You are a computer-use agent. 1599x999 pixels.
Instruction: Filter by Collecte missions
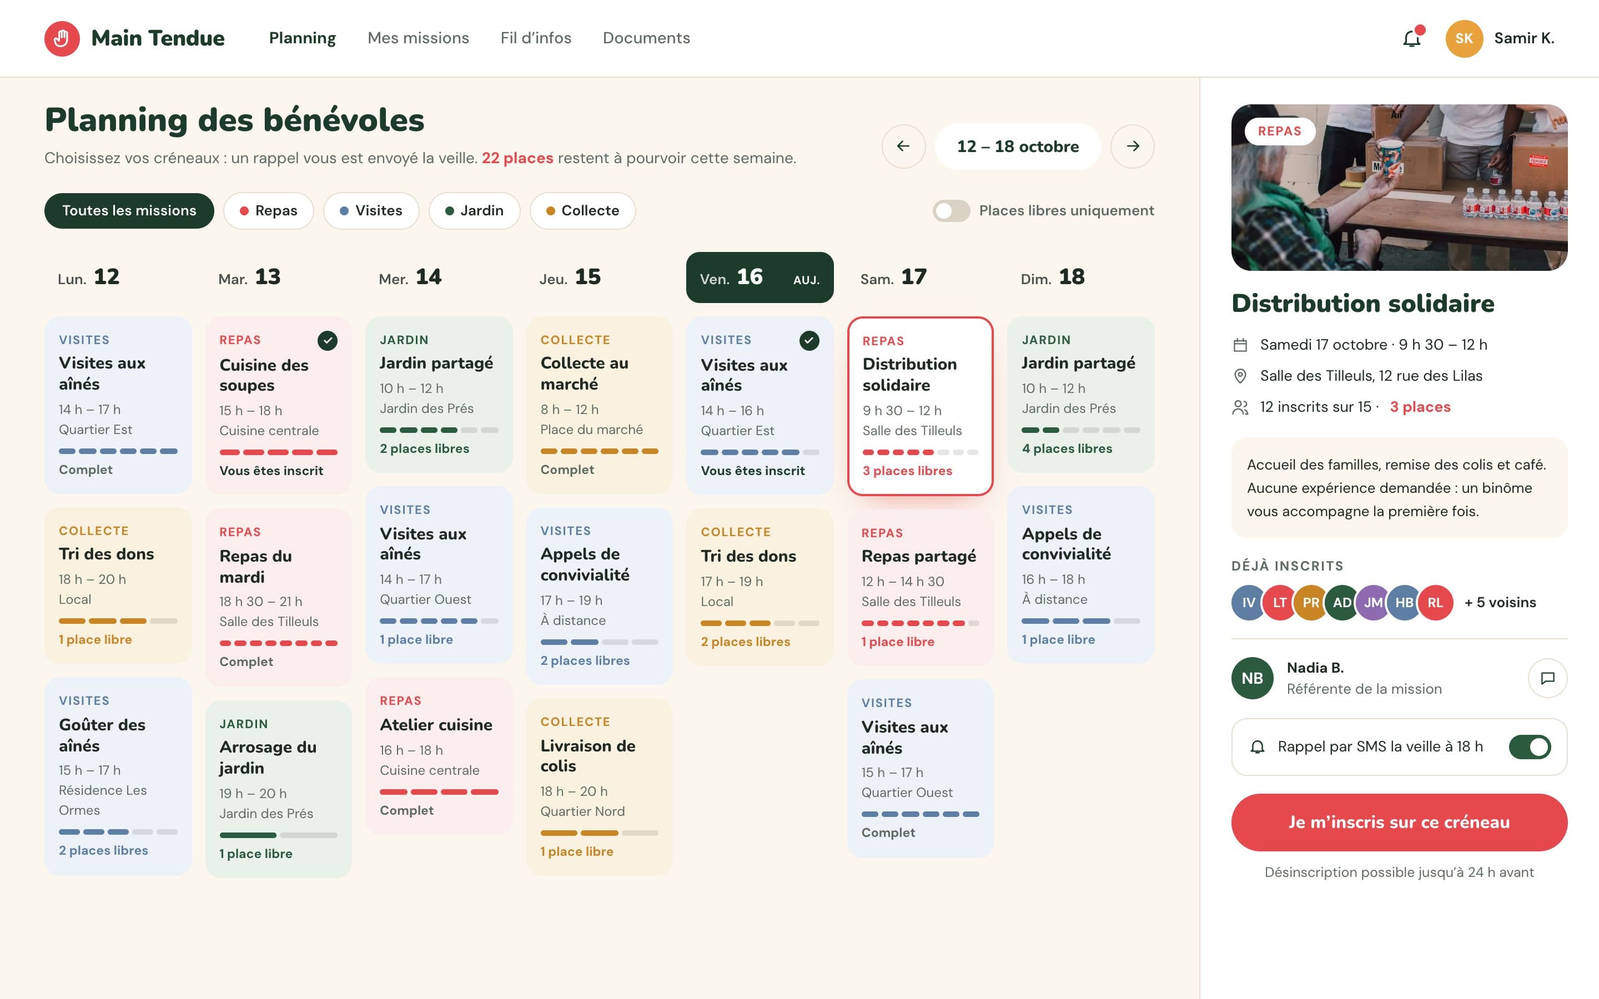coord(582,211)
